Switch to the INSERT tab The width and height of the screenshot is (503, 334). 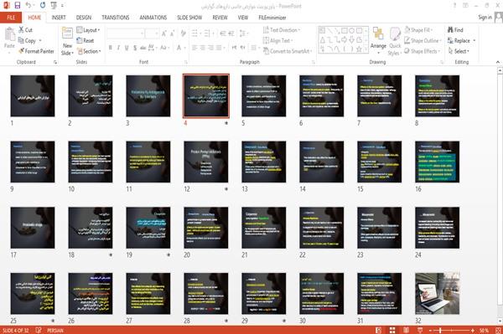(x=59, y=18)
